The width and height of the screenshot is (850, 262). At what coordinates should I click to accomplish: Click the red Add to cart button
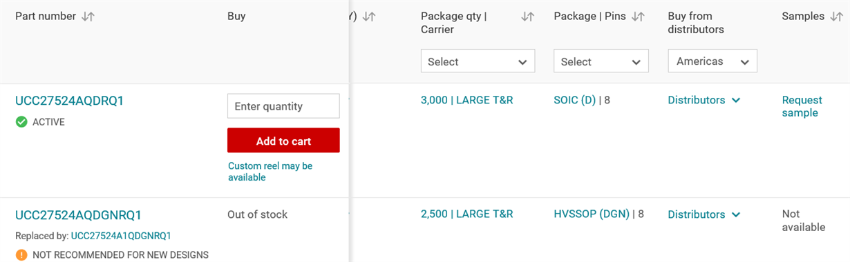(283, 141)
